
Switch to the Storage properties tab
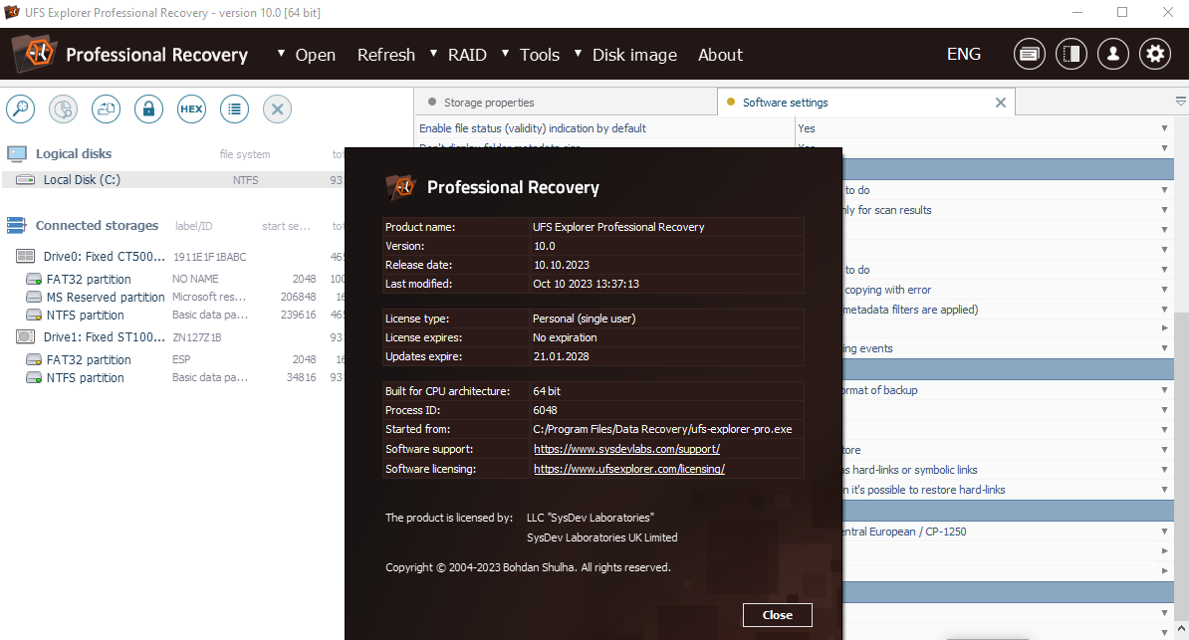565,103
